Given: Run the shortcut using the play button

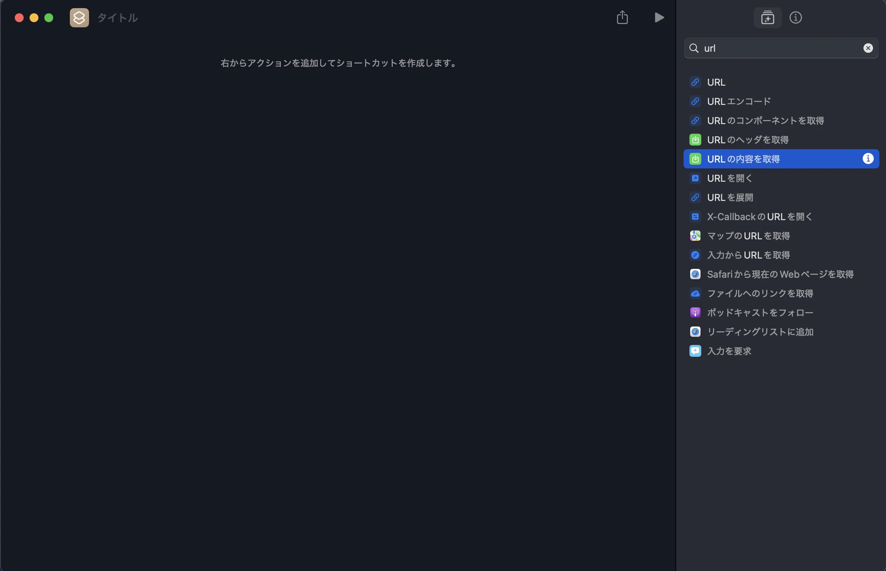Looking at the screenshot, I should pyautogui.click(x=659, y=17).
